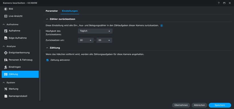Open the Live-Ansicht sidebar entry
Image resolution: width=234 pixels, height=109 pixels.
tap(20, 16)
